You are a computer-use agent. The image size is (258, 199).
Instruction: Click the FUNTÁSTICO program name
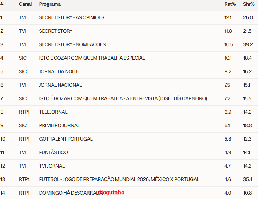[53, 152]
